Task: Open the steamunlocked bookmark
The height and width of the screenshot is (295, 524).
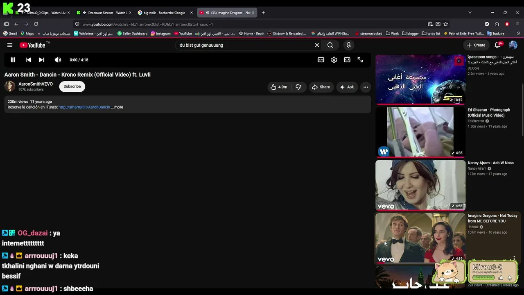Action: pos(369,34)
